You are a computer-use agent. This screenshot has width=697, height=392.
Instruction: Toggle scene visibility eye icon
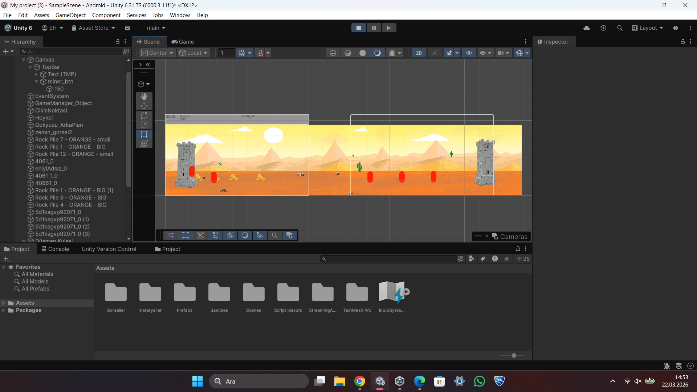(x=469, y=53)
